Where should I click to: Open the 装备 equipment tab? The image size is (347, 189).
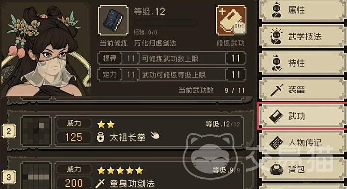pos(303,90)
